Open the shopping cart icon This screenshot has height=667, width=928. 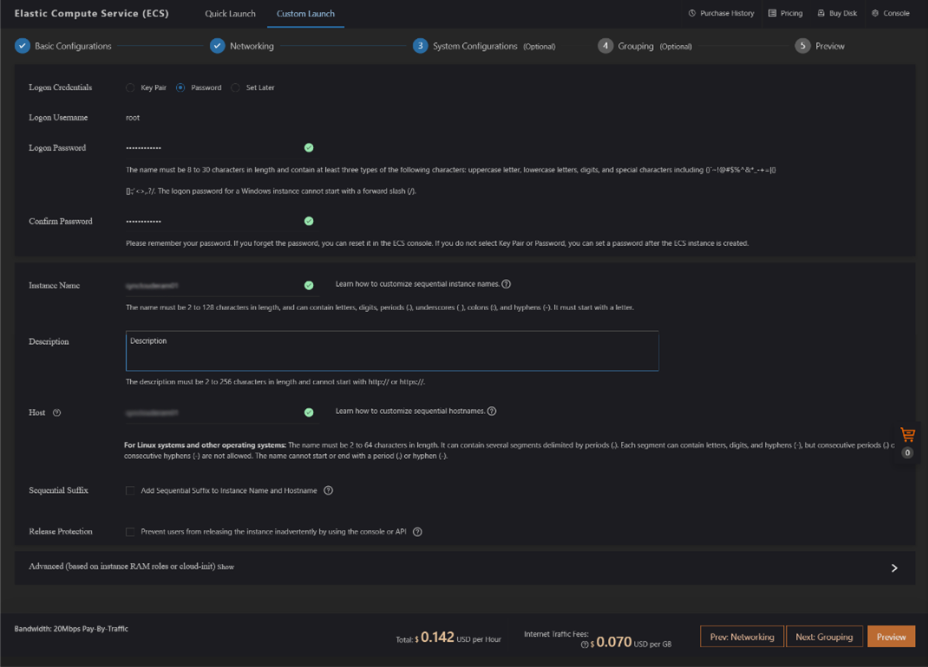tap(907, 435)
